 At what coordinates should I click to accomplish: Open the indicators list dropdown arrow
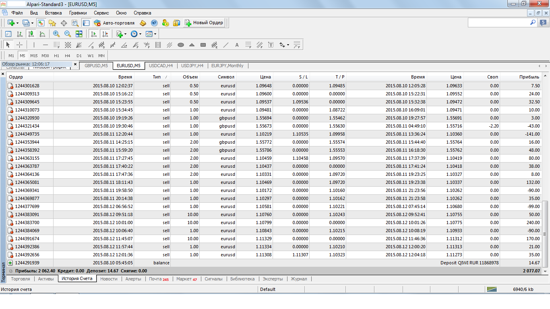(x=125, y=34)
